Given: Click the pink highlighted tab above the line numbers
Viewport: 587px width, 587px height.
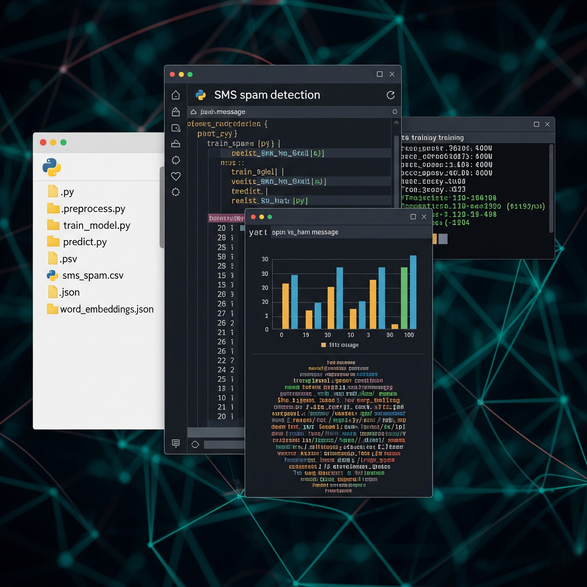Looking at the screenshot, I should point(227,218).
